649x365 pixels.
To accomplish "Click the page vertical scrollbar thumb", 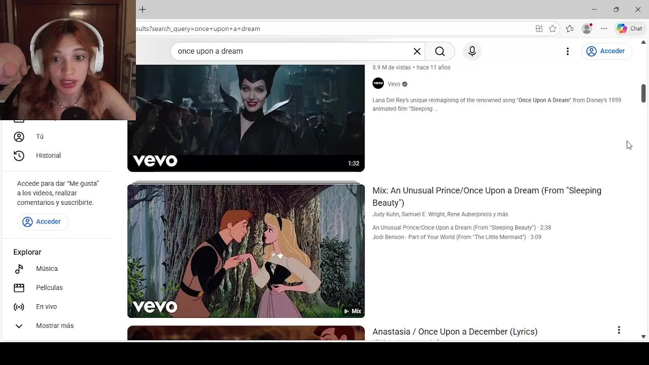I will point(643,93).
